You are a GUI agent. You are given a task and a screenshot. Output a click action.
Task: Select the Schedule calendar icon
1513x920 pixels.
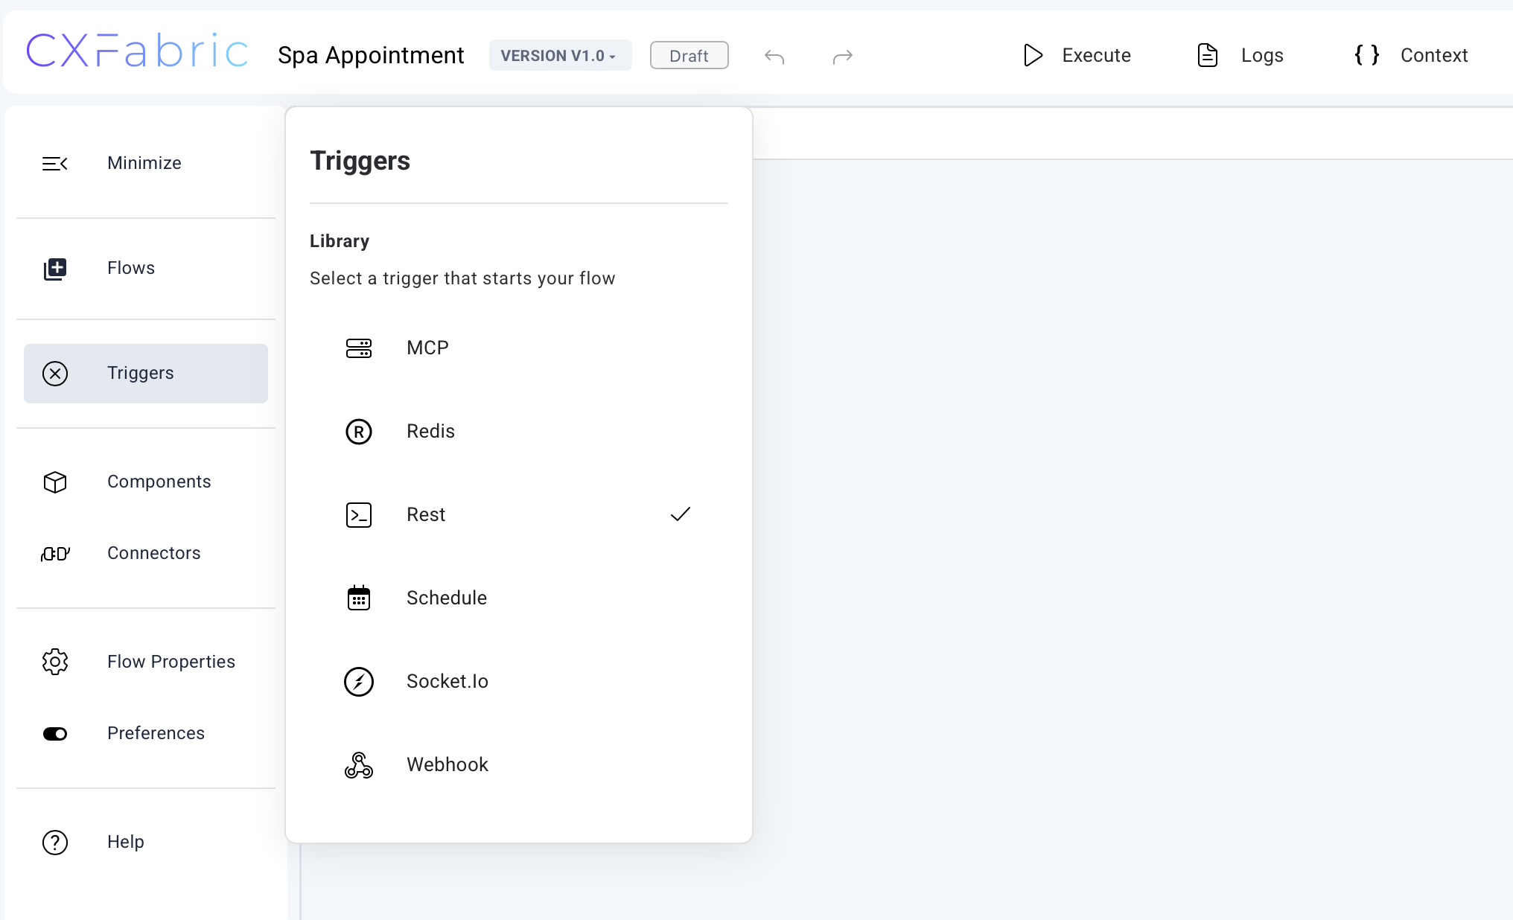359,598
